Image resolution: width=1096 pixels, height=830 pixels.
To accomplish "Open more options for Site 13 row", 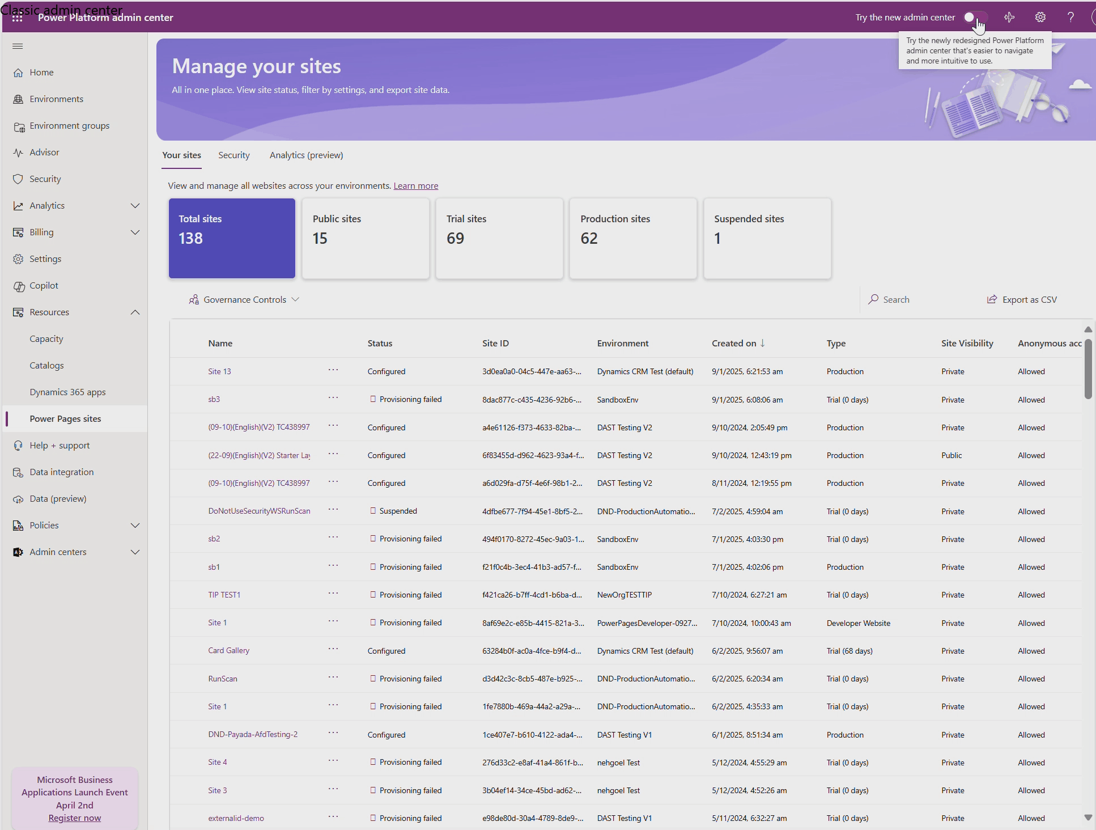I will tap(333, 371).
